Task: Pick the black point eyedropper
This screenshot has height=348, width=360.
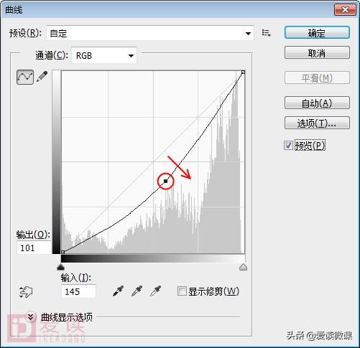Action: pos(119,291)
